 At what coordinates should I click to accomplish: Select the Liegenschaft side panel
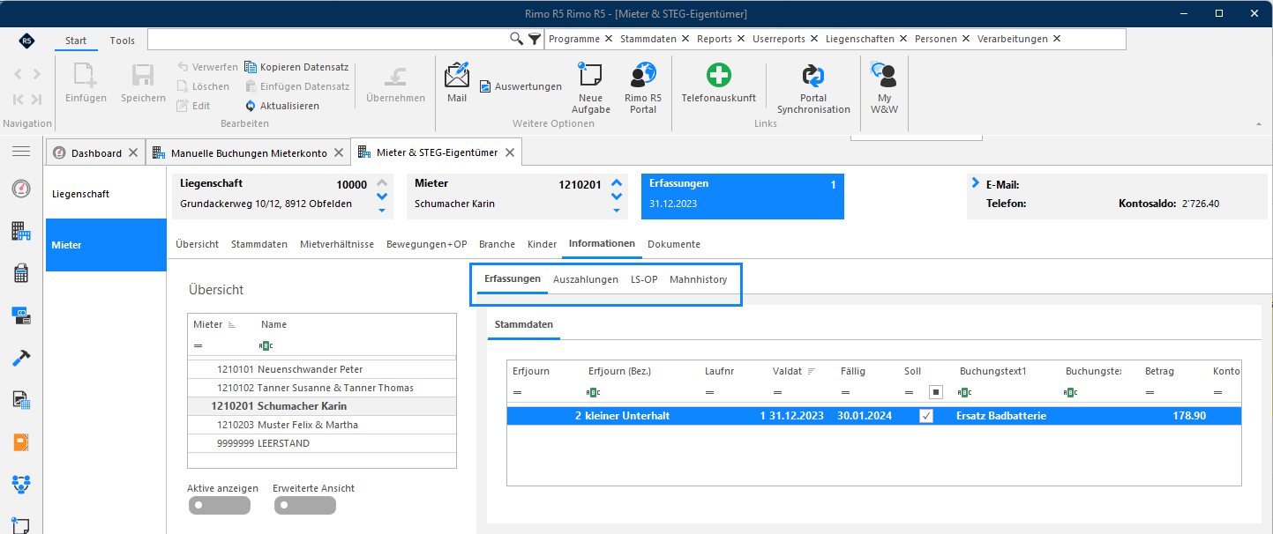click(106, 194)
